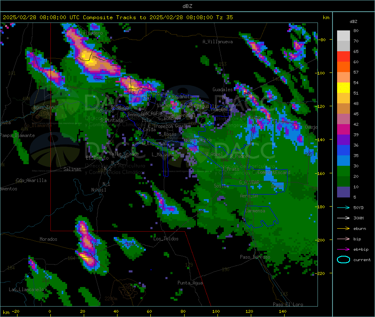Click the 'Paso_El_Loro' place label
The width and height of the screenshot is (375, 317).
(x=288, y=305)
